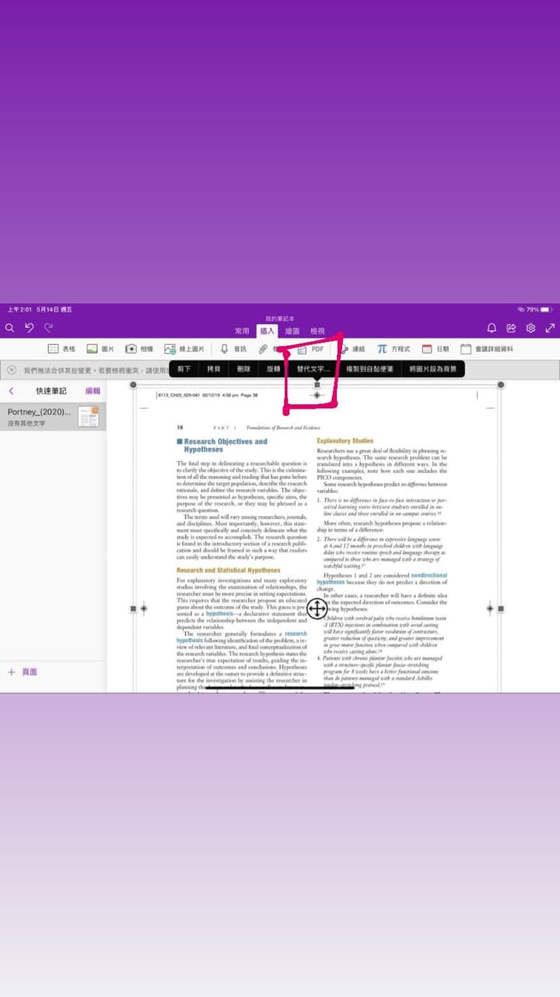Add a new page with + 頁面
560x997 pixels.
tap(23, 672)
